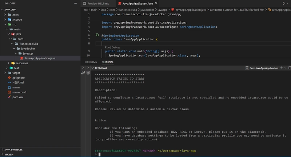Click the java source folder icon
The image size is (291, 157).
coord(13,34)
